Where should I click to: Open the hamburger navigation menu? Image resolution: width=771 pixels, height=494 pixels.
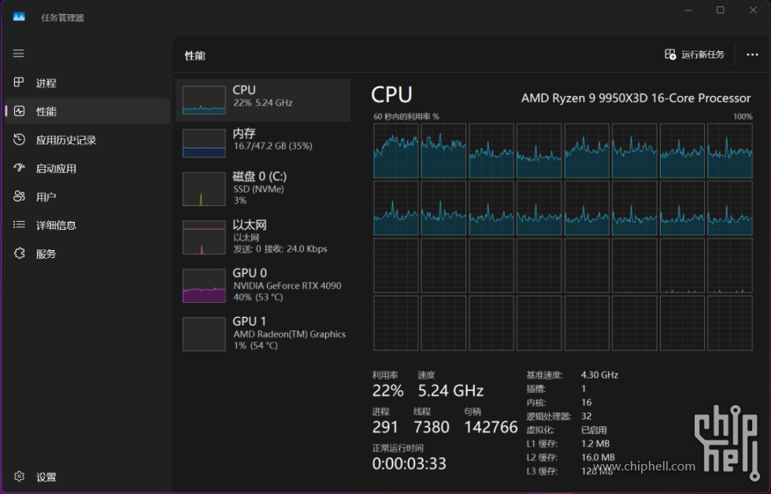pos(19,53)
